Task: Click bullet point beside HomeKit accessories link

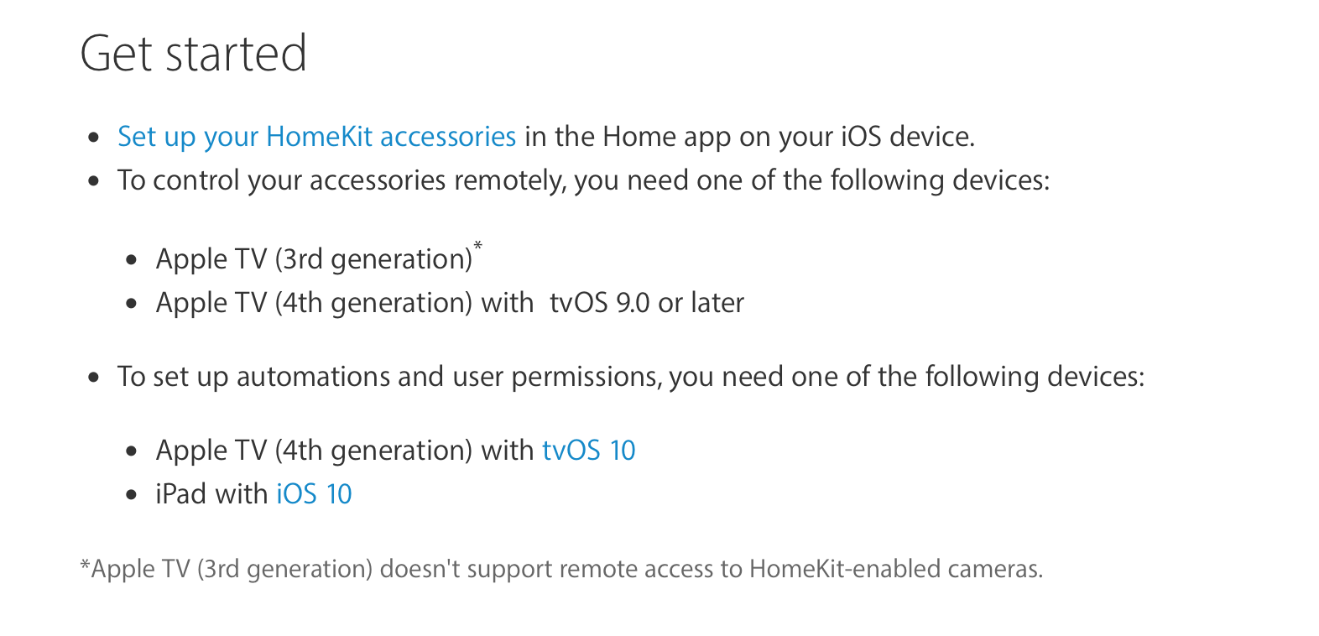Action: pos(94,138)
